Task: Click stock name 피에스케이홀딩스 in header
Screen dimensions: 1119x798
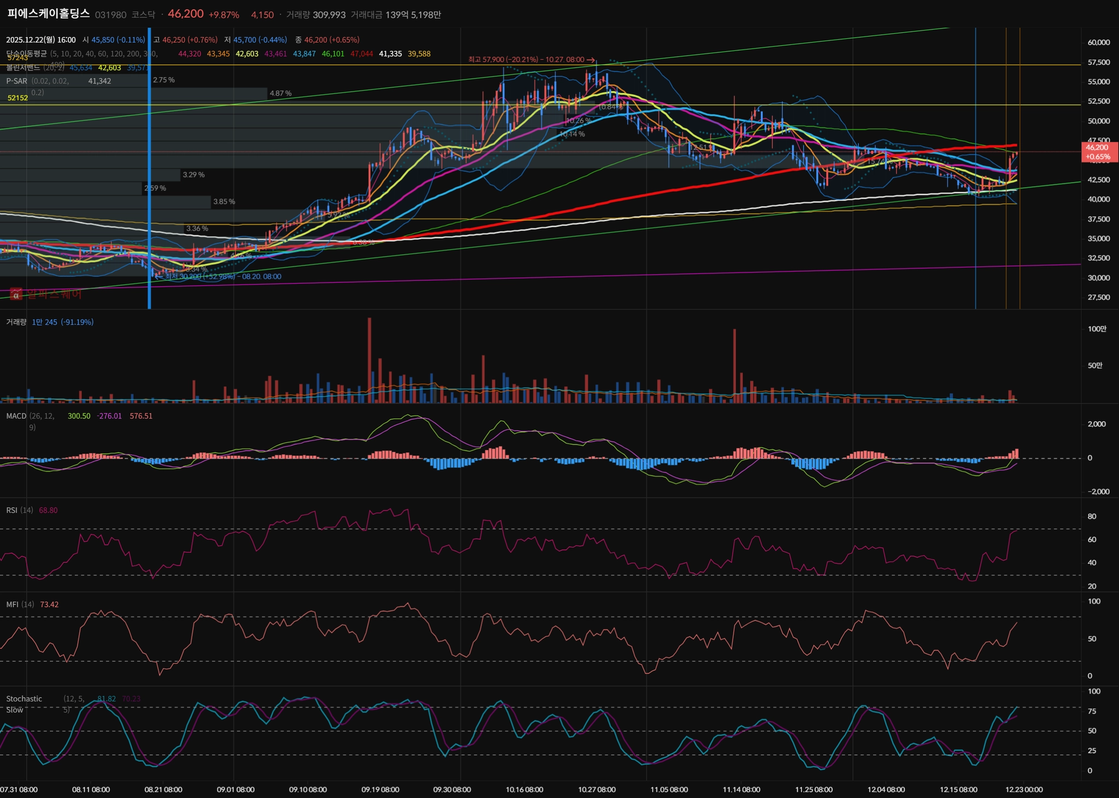Action: (48, 14)
